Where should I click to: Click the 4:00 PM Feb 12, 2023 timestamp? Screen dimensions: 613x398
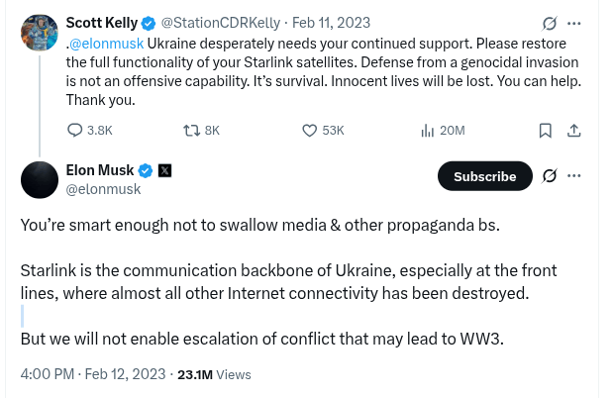tap(91, 375)
